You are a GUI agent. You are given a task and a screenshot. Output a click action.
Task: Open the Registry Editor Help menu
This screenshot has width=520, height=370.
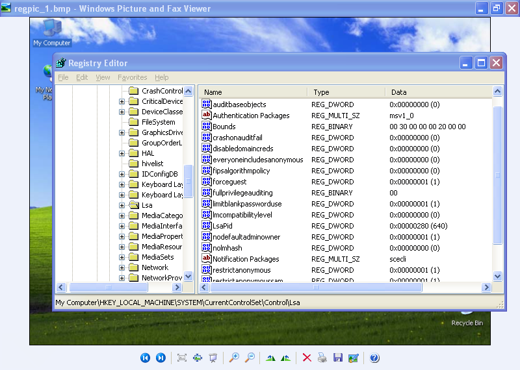161,77
